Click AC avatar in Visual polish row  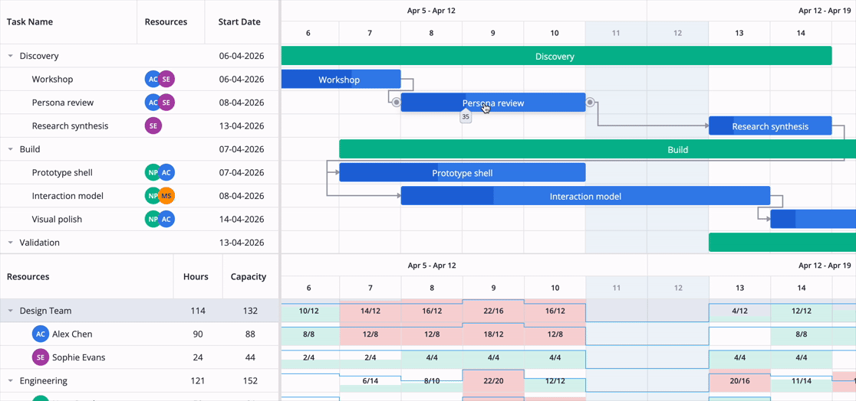[x=166, y=220]
